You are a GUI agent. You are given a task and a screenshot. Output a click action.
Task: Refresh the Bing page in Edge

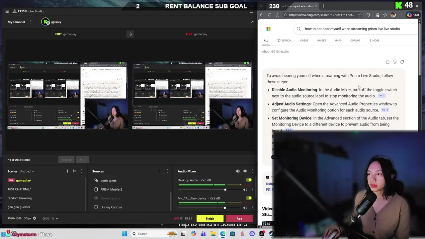[270, 15]
